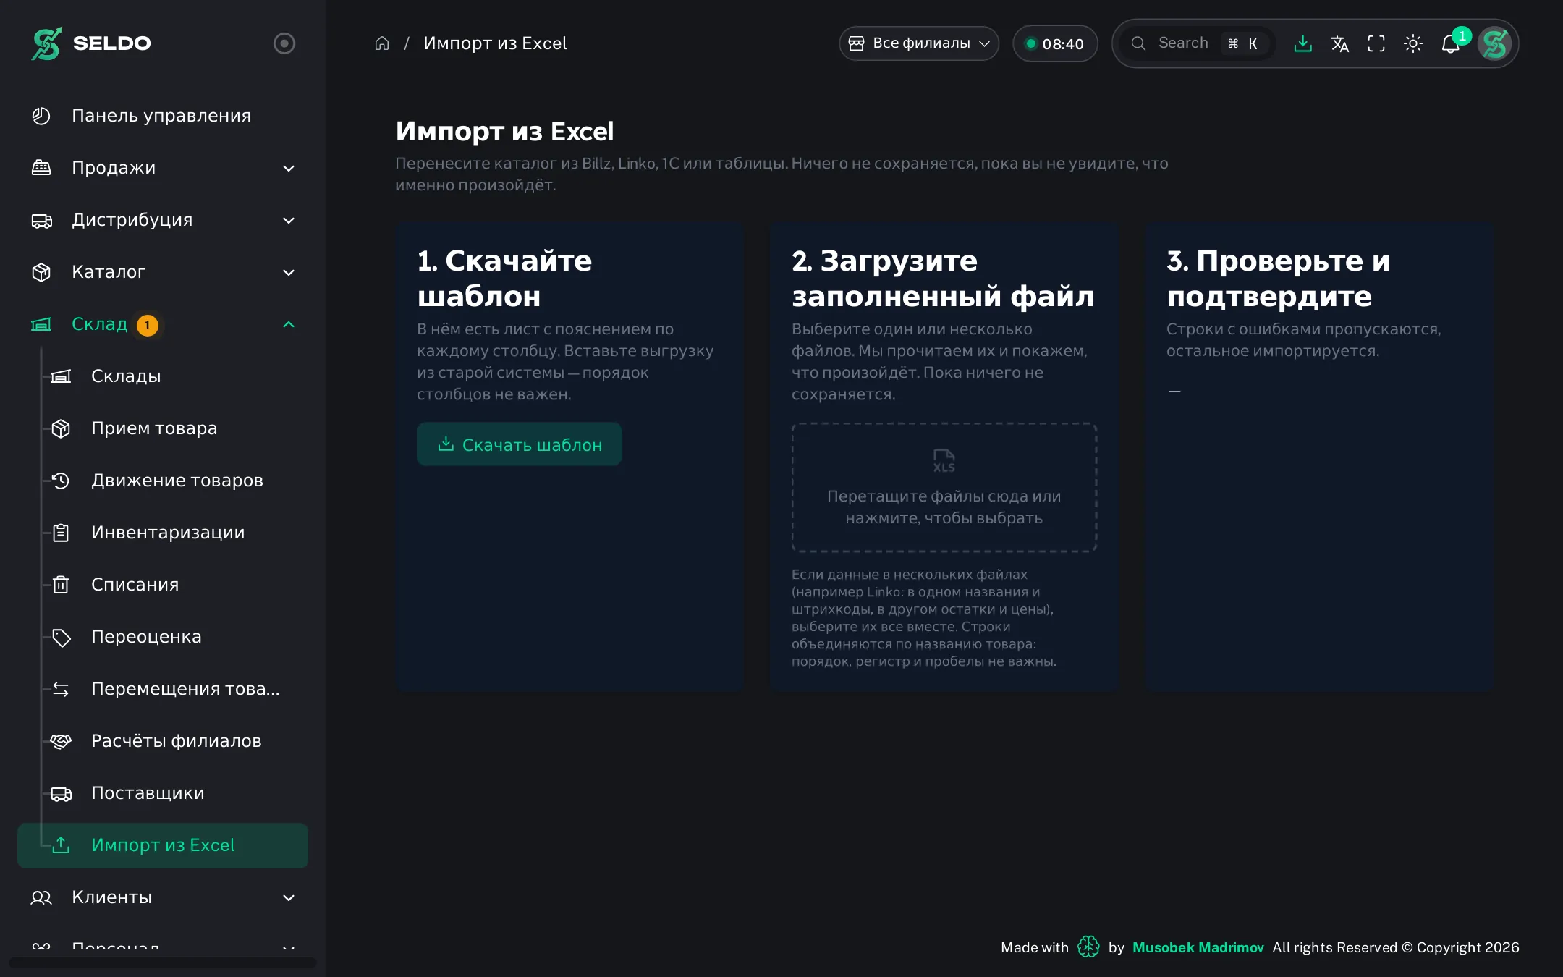Click the Дистрибуция truck icon
Viewport: 1563px width, 977px height.
click(x=41, y=220)
